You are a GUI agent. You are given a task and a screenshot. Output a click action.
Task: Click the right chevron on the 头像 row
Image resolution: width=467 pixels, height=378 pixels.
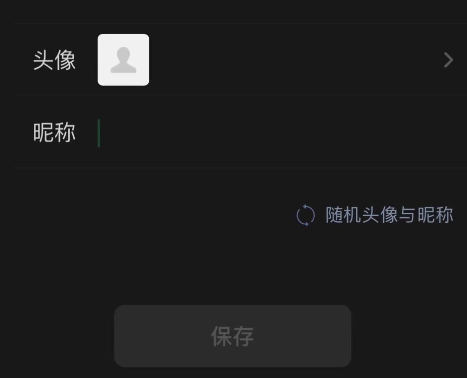click(x=448, y=60)
